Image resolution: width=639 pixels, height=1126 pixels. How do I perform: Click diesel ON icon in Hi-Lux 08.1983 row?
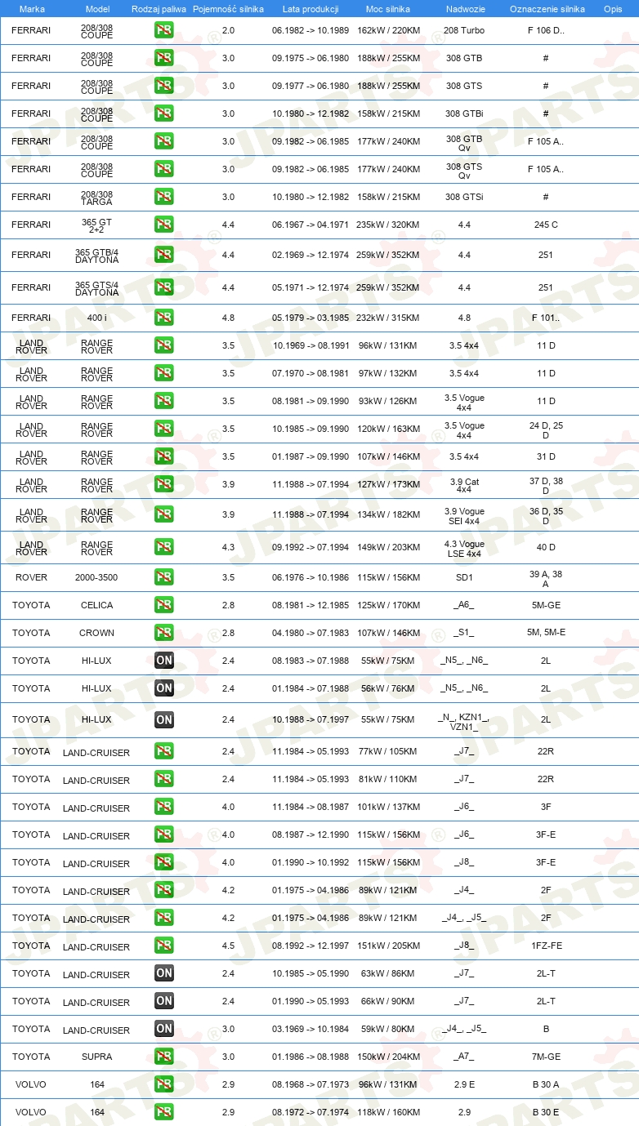(x=164, y=661)
